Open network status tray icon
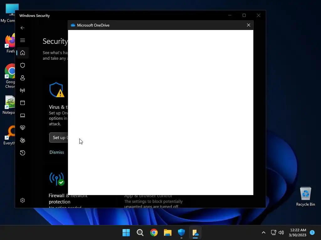This screenshot has width=321, height=240. [273, 232]
